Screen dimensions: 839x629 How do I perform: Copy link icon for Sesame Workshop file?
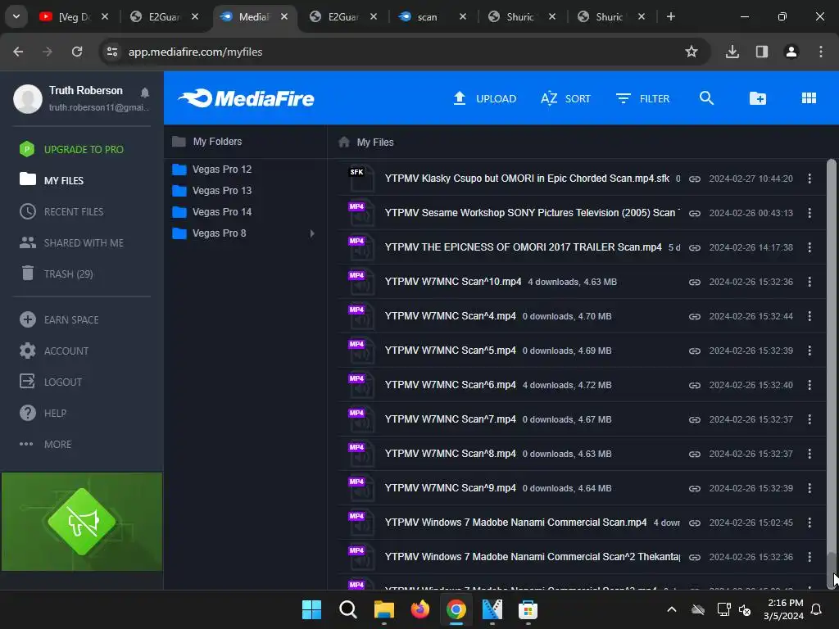[695, 213]
